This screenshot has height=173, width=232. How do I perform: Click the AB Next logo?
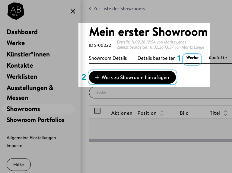16,11
